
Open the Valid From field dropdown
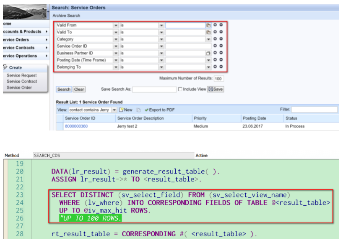[x=116, y=25]
